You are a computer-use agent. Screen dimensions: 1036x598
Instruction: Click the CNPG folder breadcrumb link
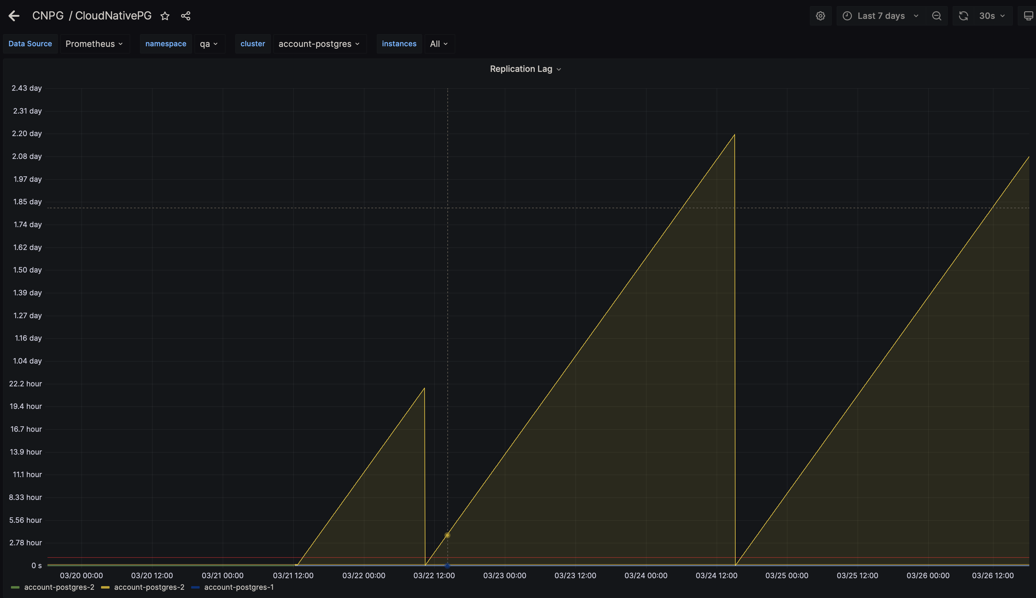[x=47, y=16]
